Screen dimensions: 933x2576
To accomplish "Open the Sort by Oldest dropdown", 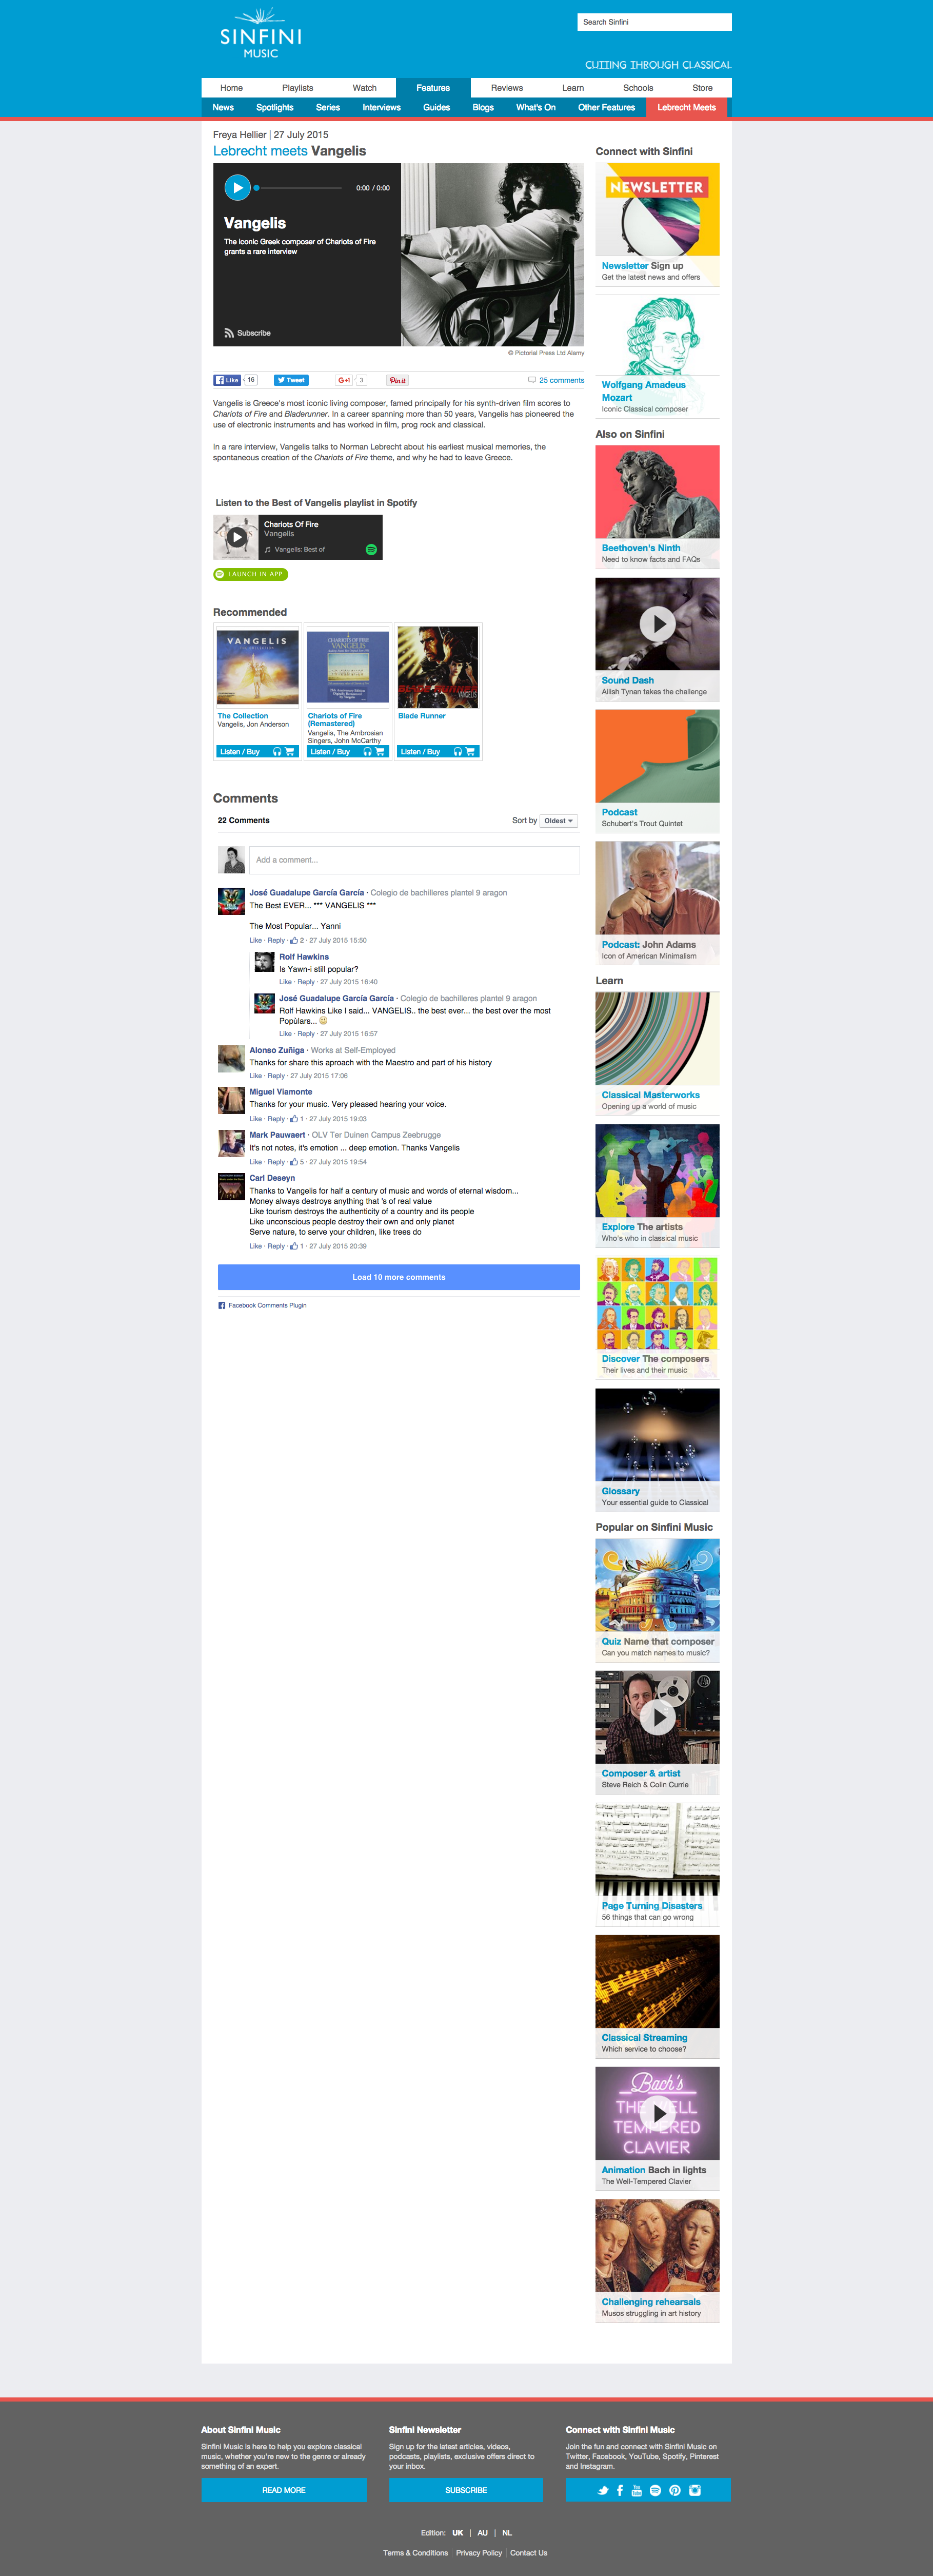I will 558,821.
